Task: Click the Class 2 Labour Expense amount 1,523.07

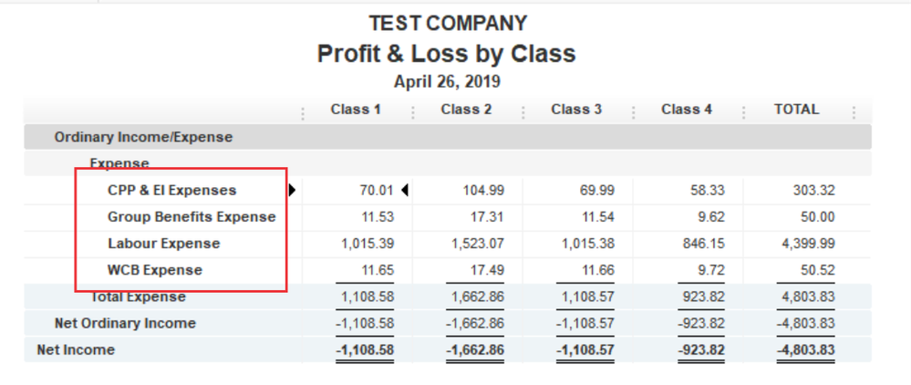Action: [475, 244]
